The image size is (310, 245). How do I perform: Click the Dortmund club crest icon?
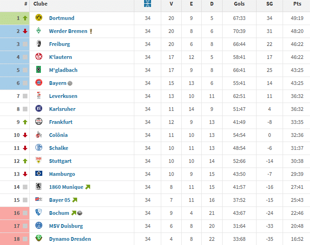click(x=39, y=18)
